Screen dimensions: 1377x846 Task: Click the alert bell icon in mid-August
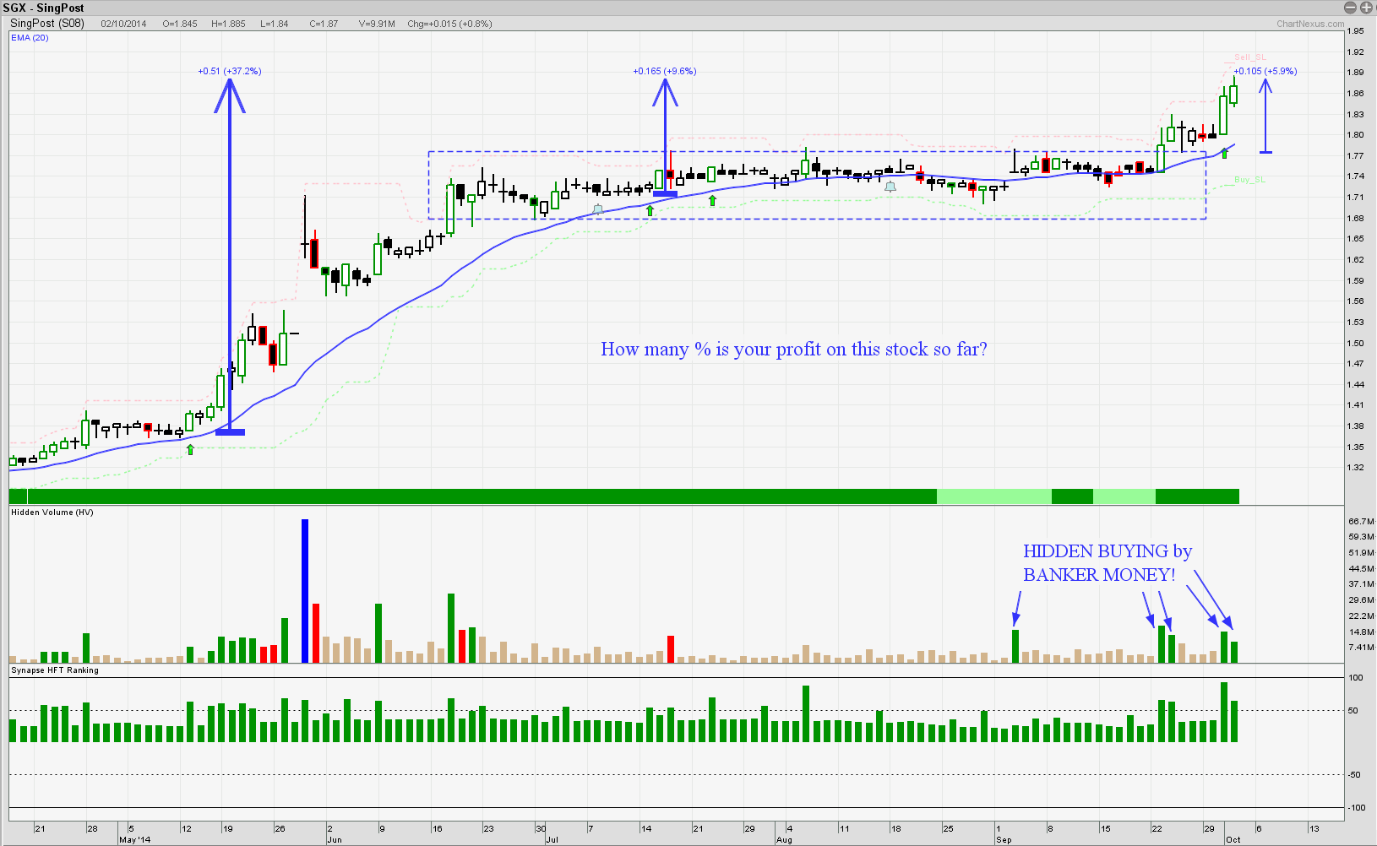click(x=890, y=187)
